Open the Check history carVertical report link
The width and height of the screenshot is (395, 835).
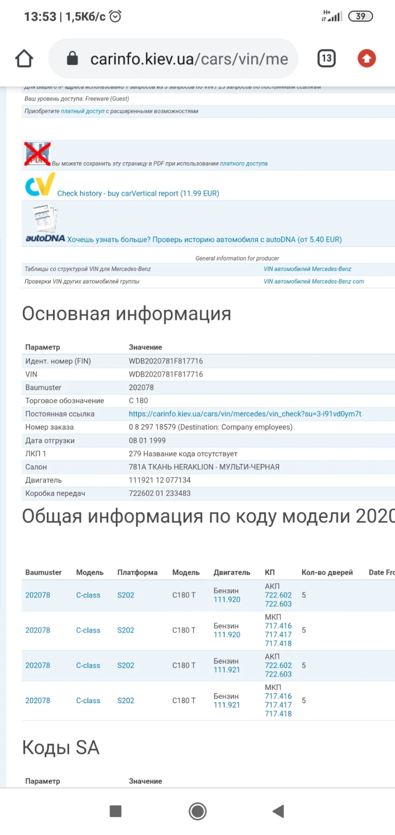click(138, 194)
